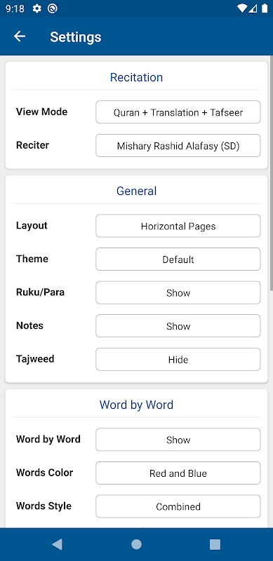273x561 pixels.
Task: Click the View Mode label
Action: tap(41, 111)
